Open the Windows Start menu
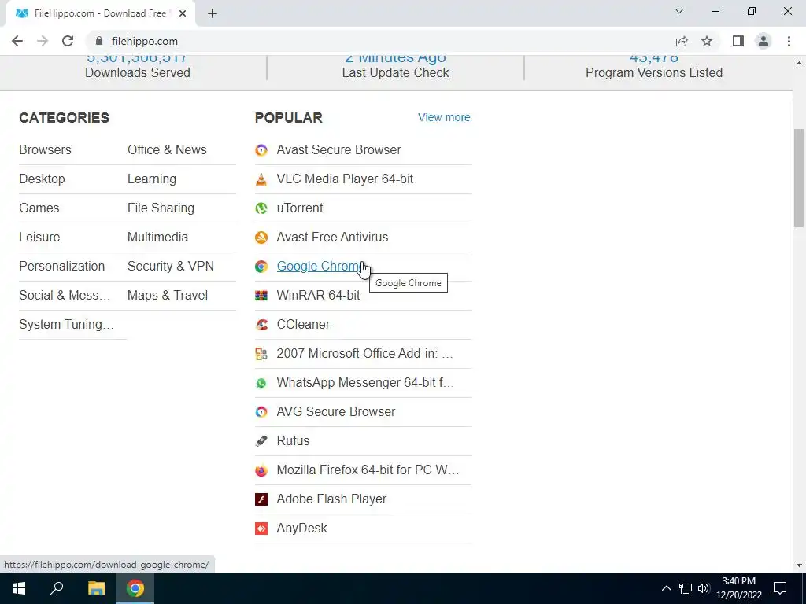This screenshot has width=806, height=604. click(x=19, y=588)
